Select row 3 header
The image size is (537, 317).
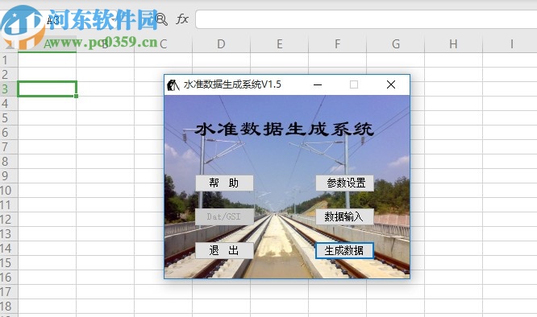[9, 89]
